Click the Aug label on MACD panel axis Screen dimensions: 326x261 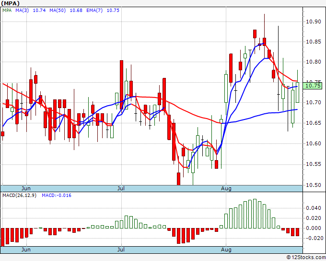(x=226, y=250)
